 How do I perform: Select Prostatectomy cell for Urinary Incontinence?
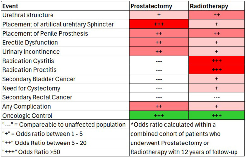click(159, 52)
